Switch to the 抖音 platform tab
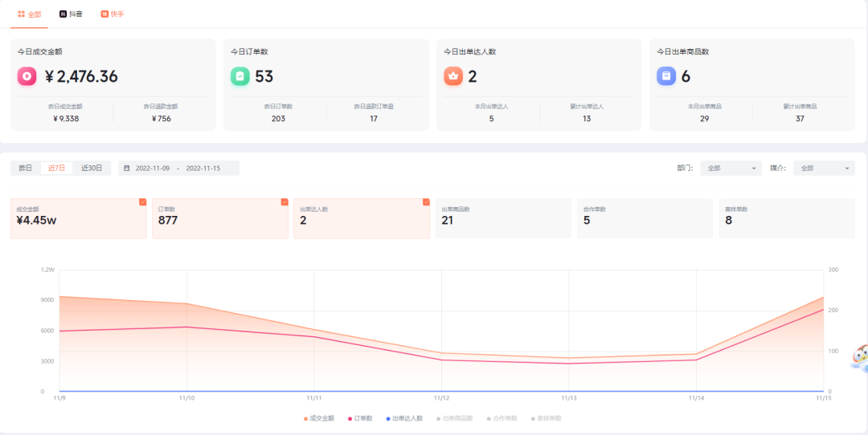 pyautogui.click(x=71, y=14)
